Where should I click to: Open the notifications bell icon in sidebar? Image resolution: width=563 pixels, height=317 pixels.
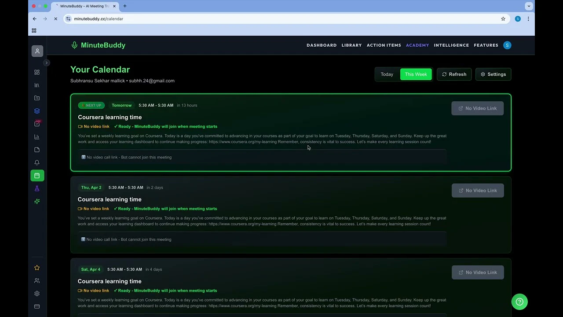(37, 162)
